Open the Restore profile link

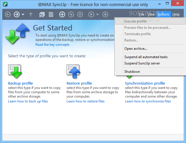(79, 83)
